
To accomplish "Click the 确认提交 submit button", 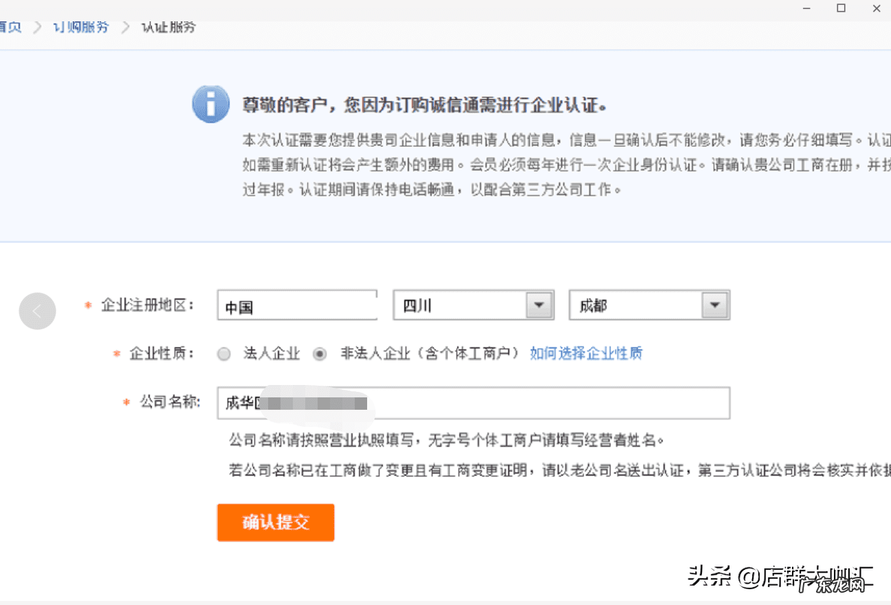I will point(275,522).
